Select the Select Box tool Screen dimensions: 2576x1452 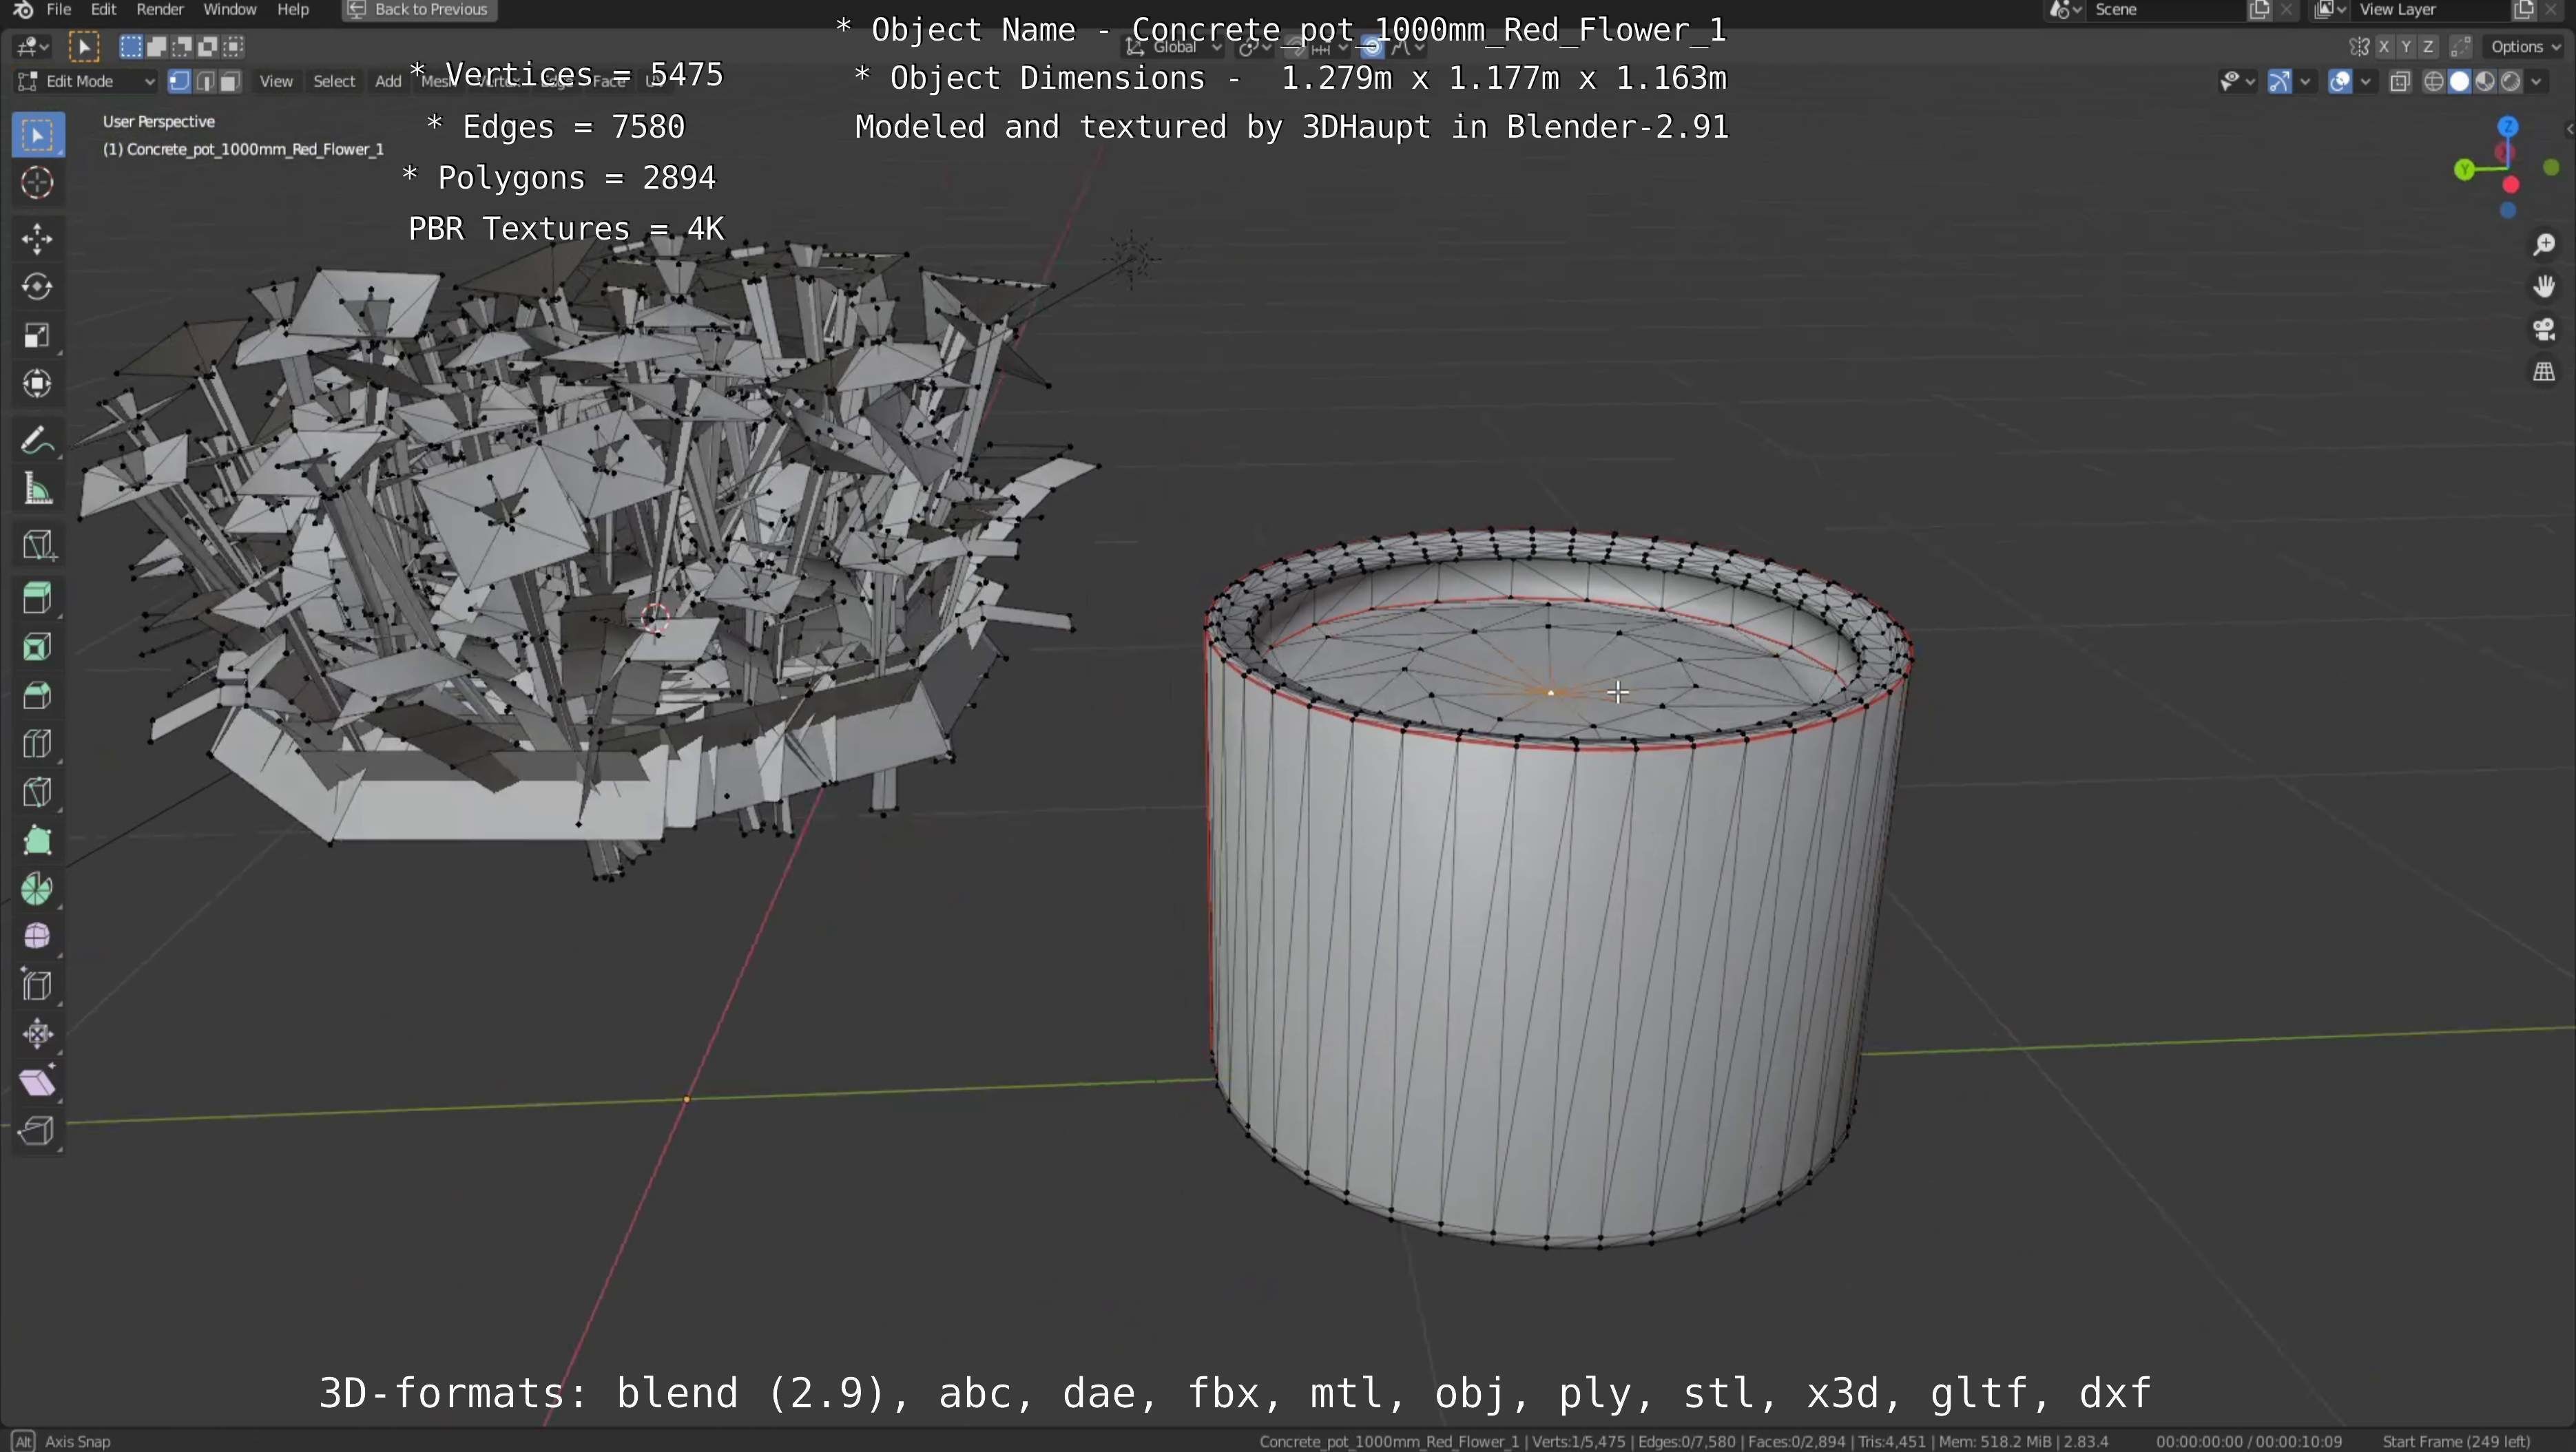[38, 136]
